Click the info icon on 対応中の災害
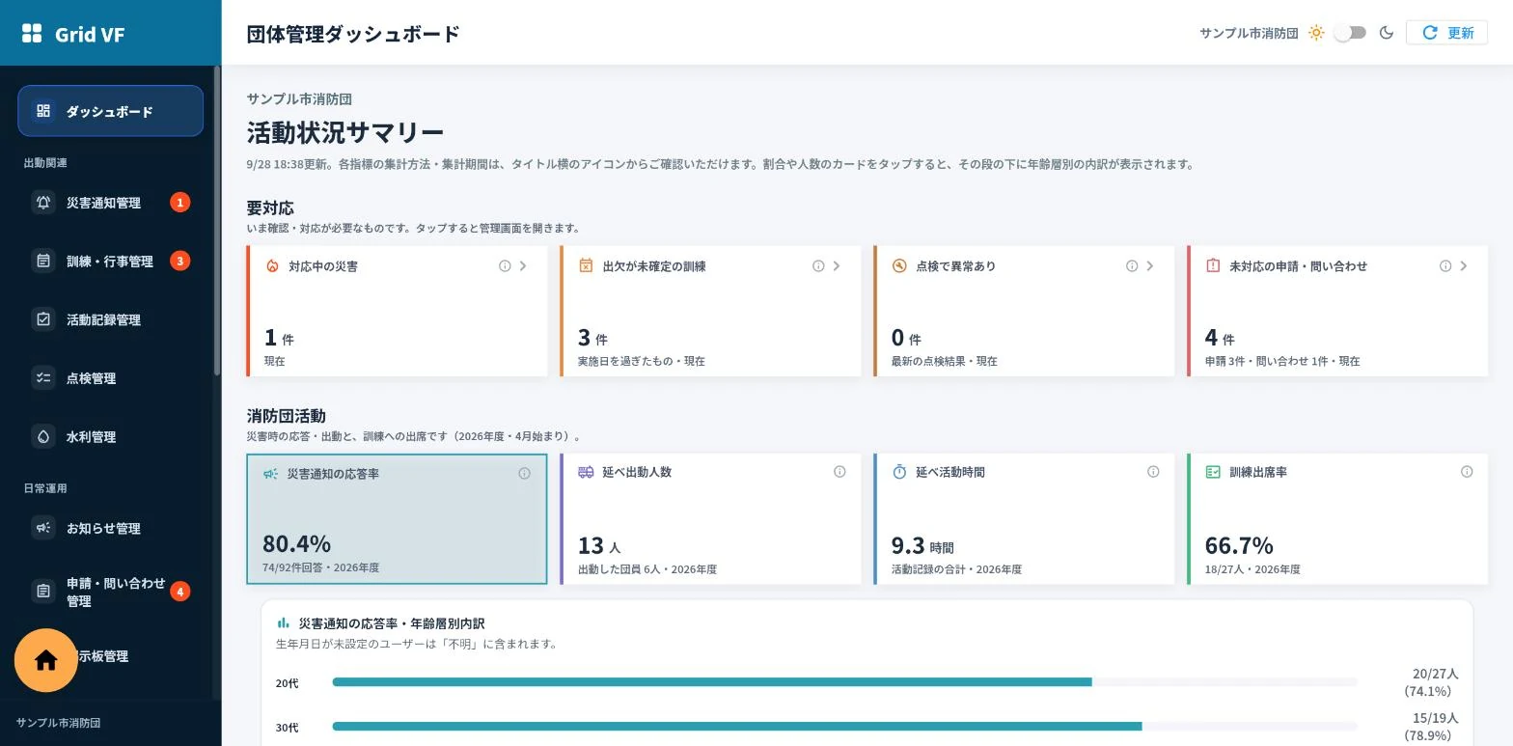This screenshot has width=1513, height=746. [x=505, y=266]
